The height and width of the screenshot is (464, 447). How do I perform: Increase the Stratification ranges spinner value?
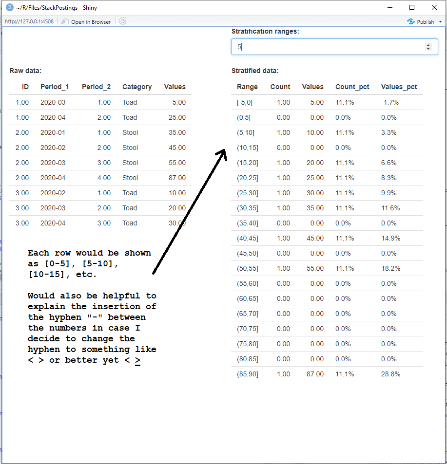point(428,45)
